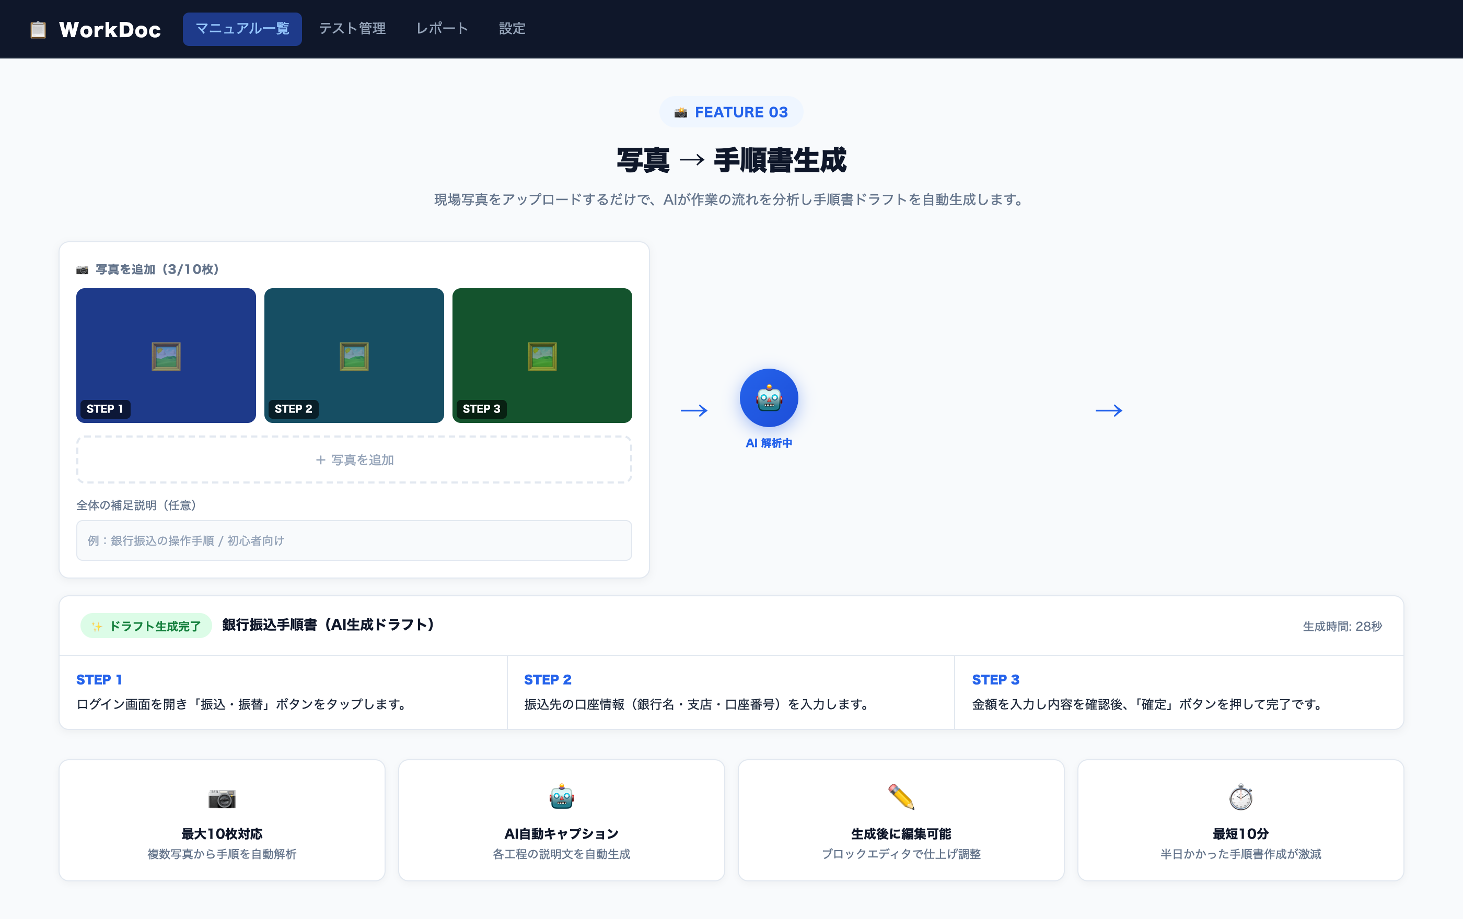The height and width of the screenshot is (919, 1463).
Task: Click the 各工程の説明文を自動生成 caption
Action: pyautogui.click(x=561, y=853)
